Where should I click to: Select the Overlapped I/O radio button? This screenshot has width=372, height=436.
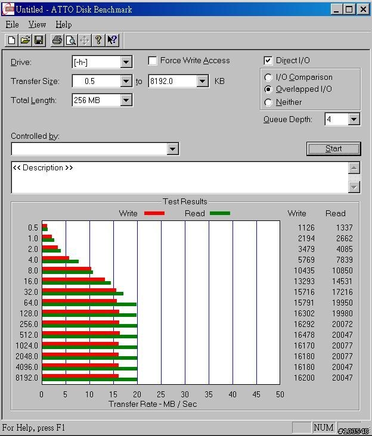pos(268,89)
